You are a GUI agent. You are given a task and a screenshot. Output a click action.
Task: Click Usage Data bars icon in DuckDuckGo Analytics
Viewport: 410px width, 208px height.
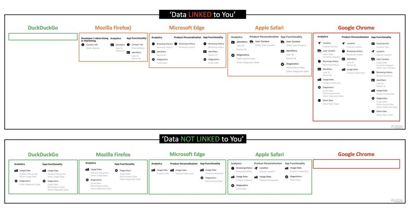[x=16, y=170]
